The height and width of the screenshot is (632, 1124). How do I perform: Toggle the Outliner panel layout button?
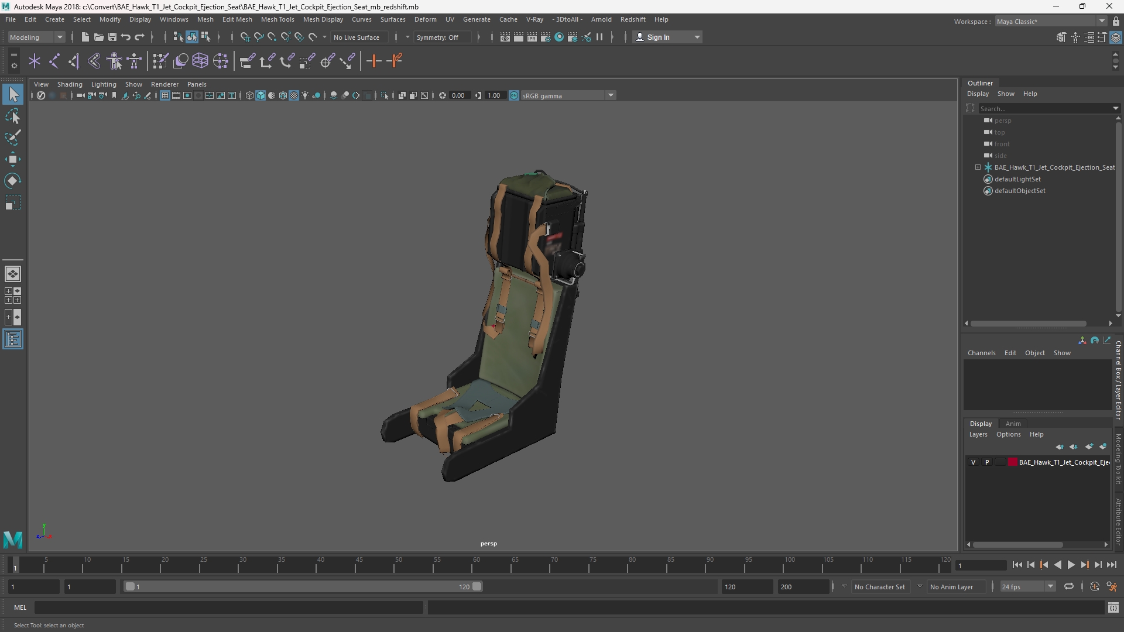coord(13,339)
